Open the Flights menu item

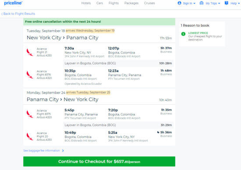coord(113,3)
